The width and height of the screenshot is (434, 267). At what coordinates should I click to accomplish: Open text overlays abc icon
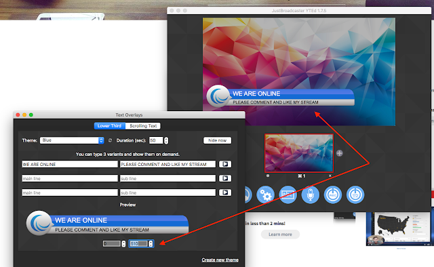pyautogui.click(x=288, y=194)
